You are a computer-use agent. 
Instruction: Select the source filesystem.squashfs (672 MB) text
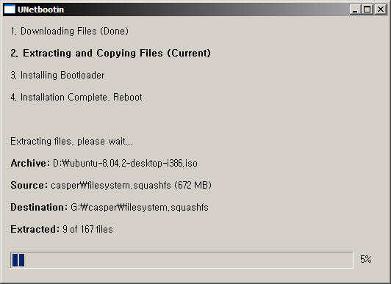click(131, 185)
